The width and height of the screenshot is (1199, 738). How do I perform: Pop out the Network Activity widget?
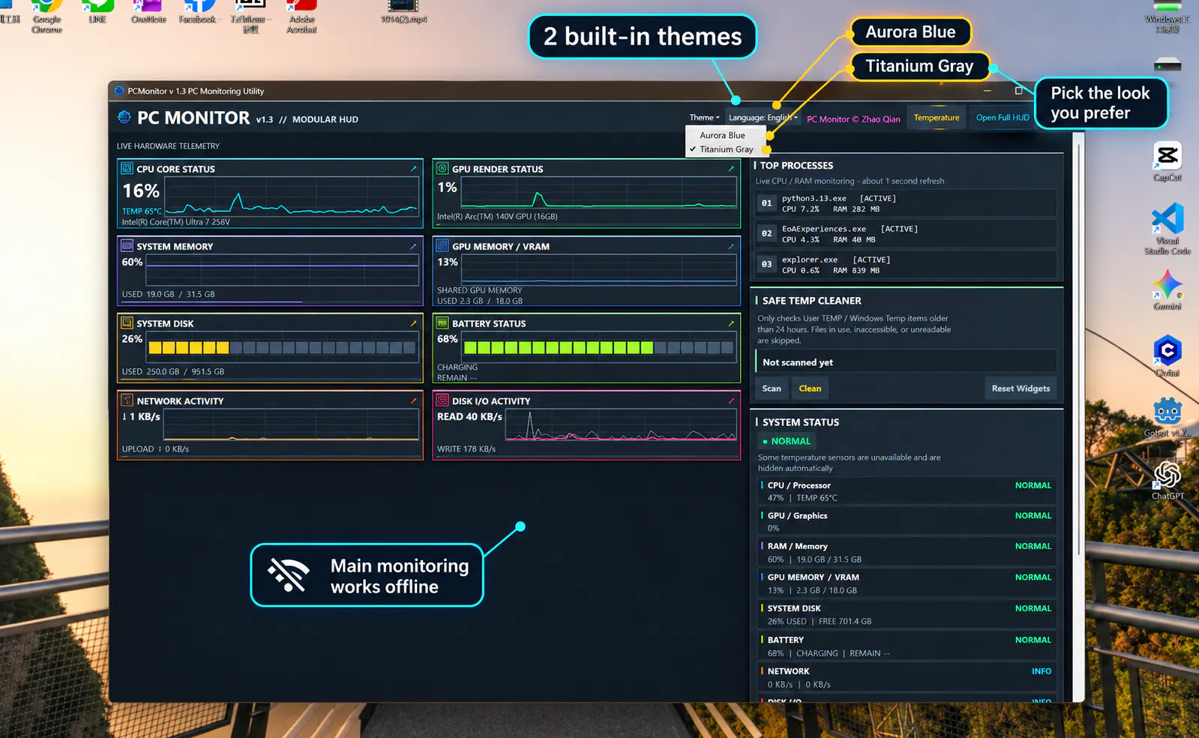[413, 400]
